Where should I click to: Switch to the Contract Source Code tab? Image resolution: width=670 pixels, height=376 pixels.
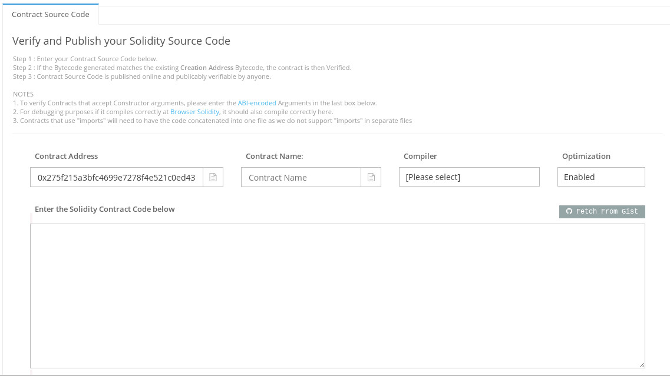51,15
